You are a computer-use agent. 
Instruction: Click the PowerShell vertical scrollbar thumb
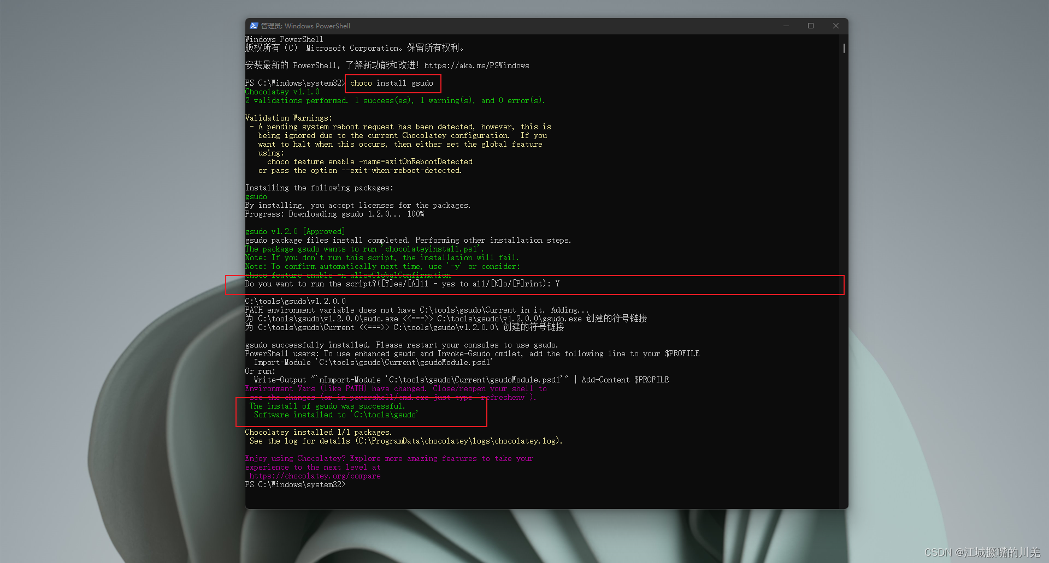[844, 48]
